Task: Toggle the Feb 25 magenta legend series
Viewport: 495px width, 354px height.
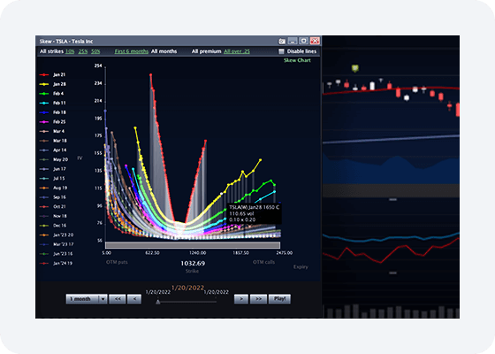Action: (52, 122)
